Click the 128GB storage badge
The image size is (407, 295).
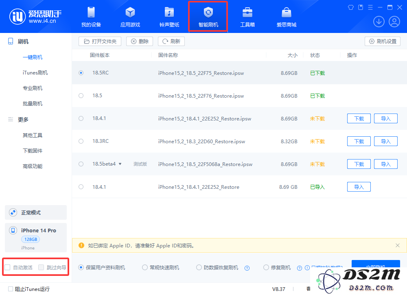[31, 239]
